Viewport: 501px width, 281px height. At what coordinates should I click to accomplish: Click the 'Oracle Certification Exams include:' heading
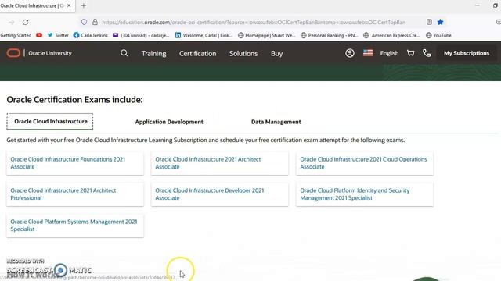pyautogui.click(x=75, y=100)
